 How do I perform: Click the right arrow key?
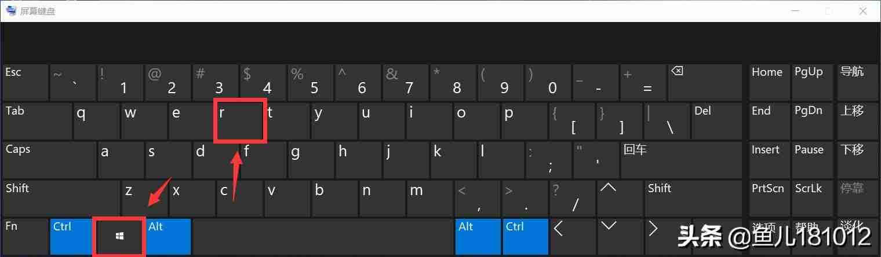click(x=668, y=236)
